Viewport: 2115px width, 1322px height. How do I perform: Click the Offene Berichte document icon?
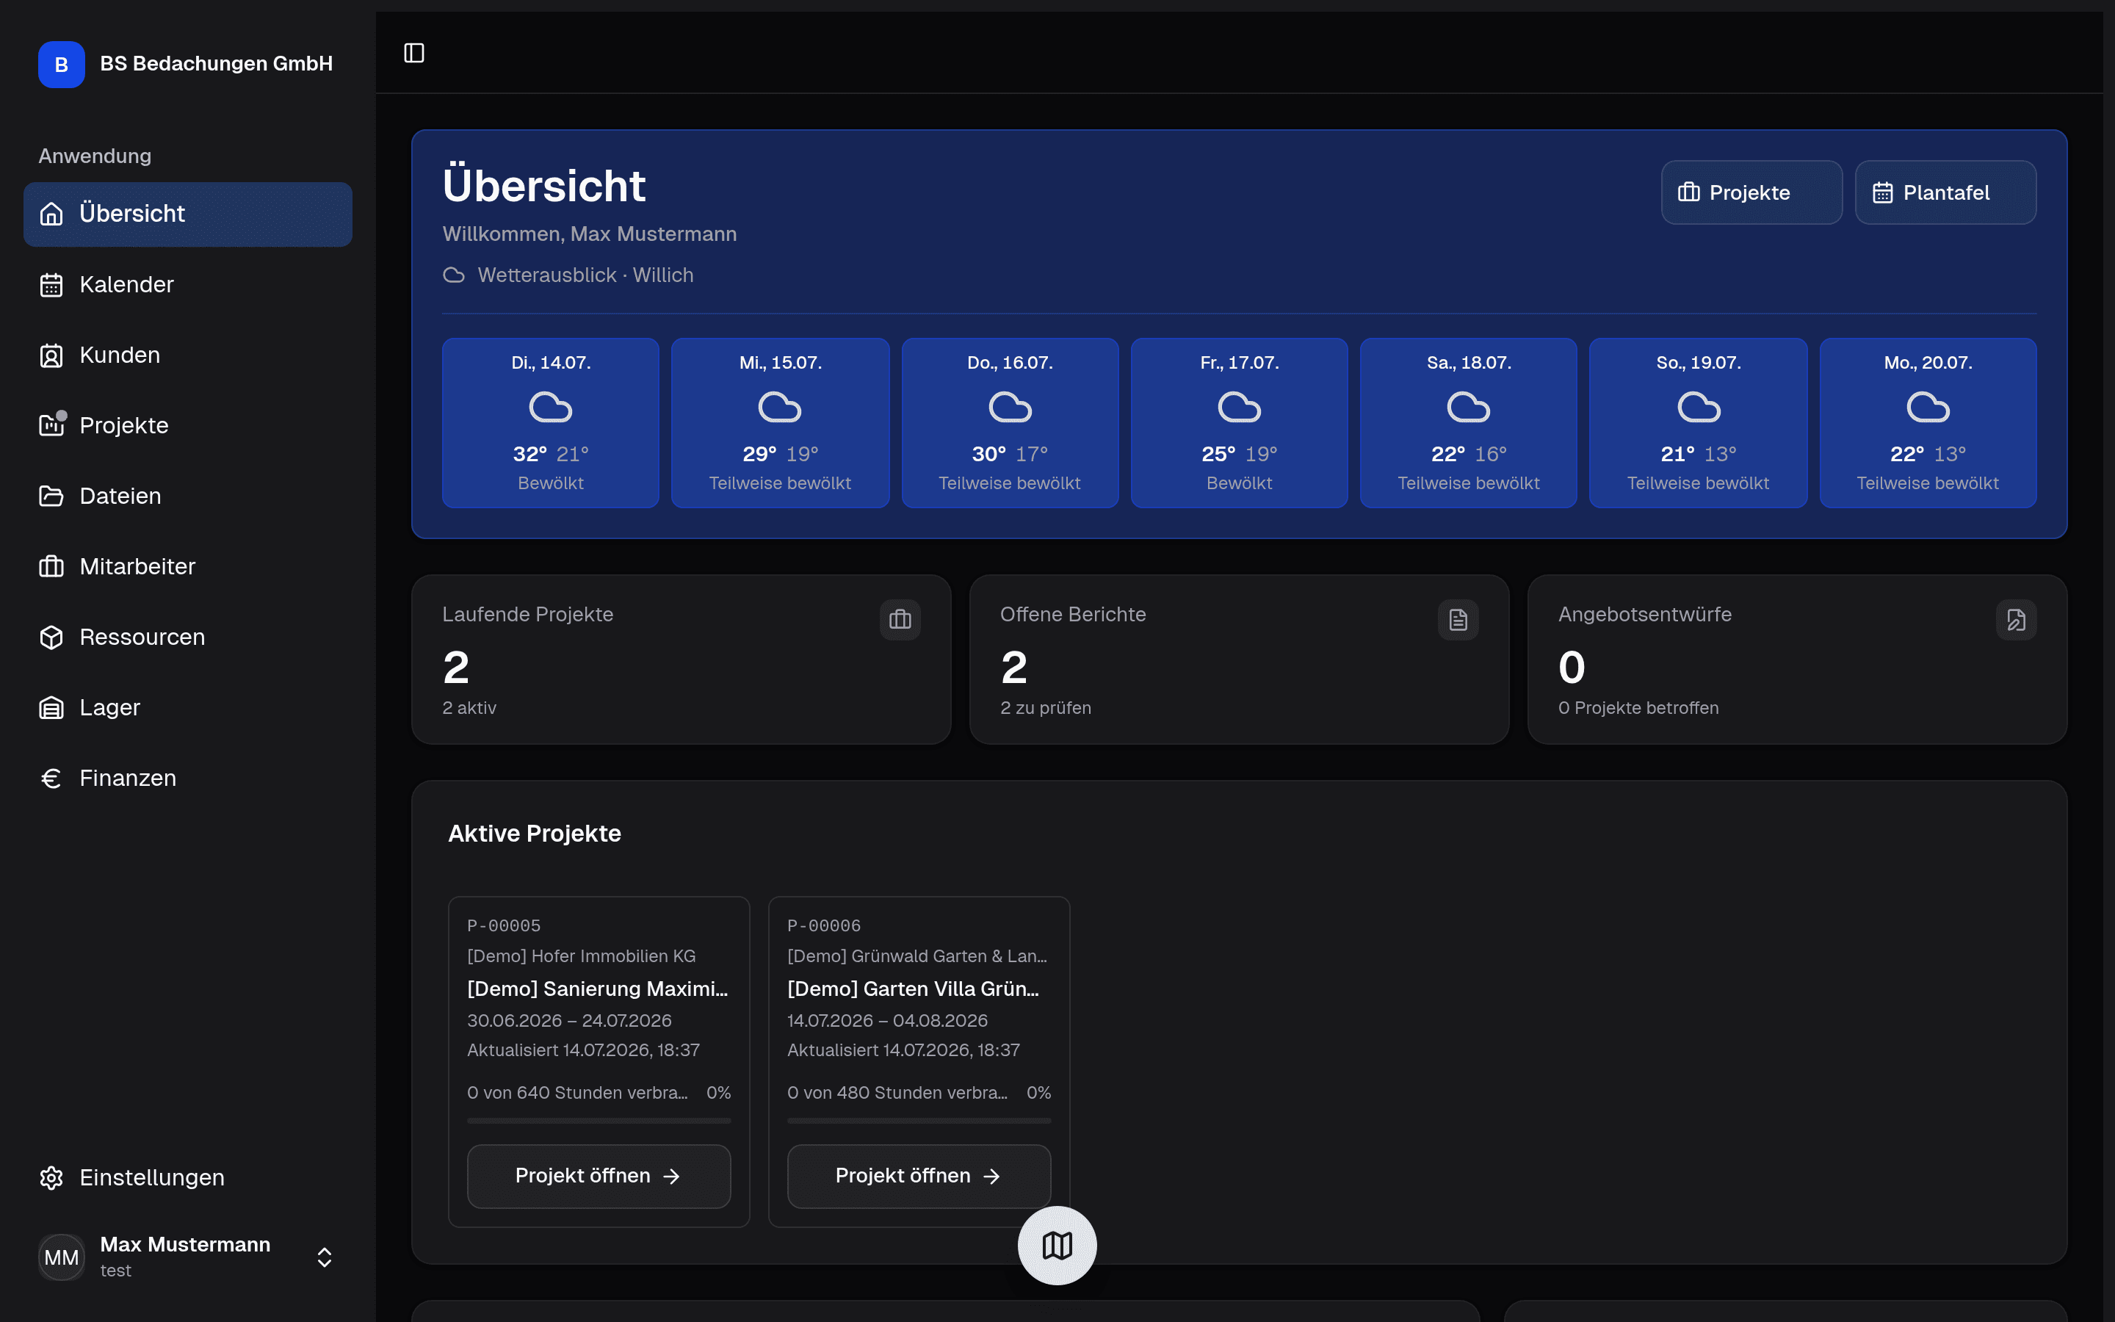tap(1458, 620)
